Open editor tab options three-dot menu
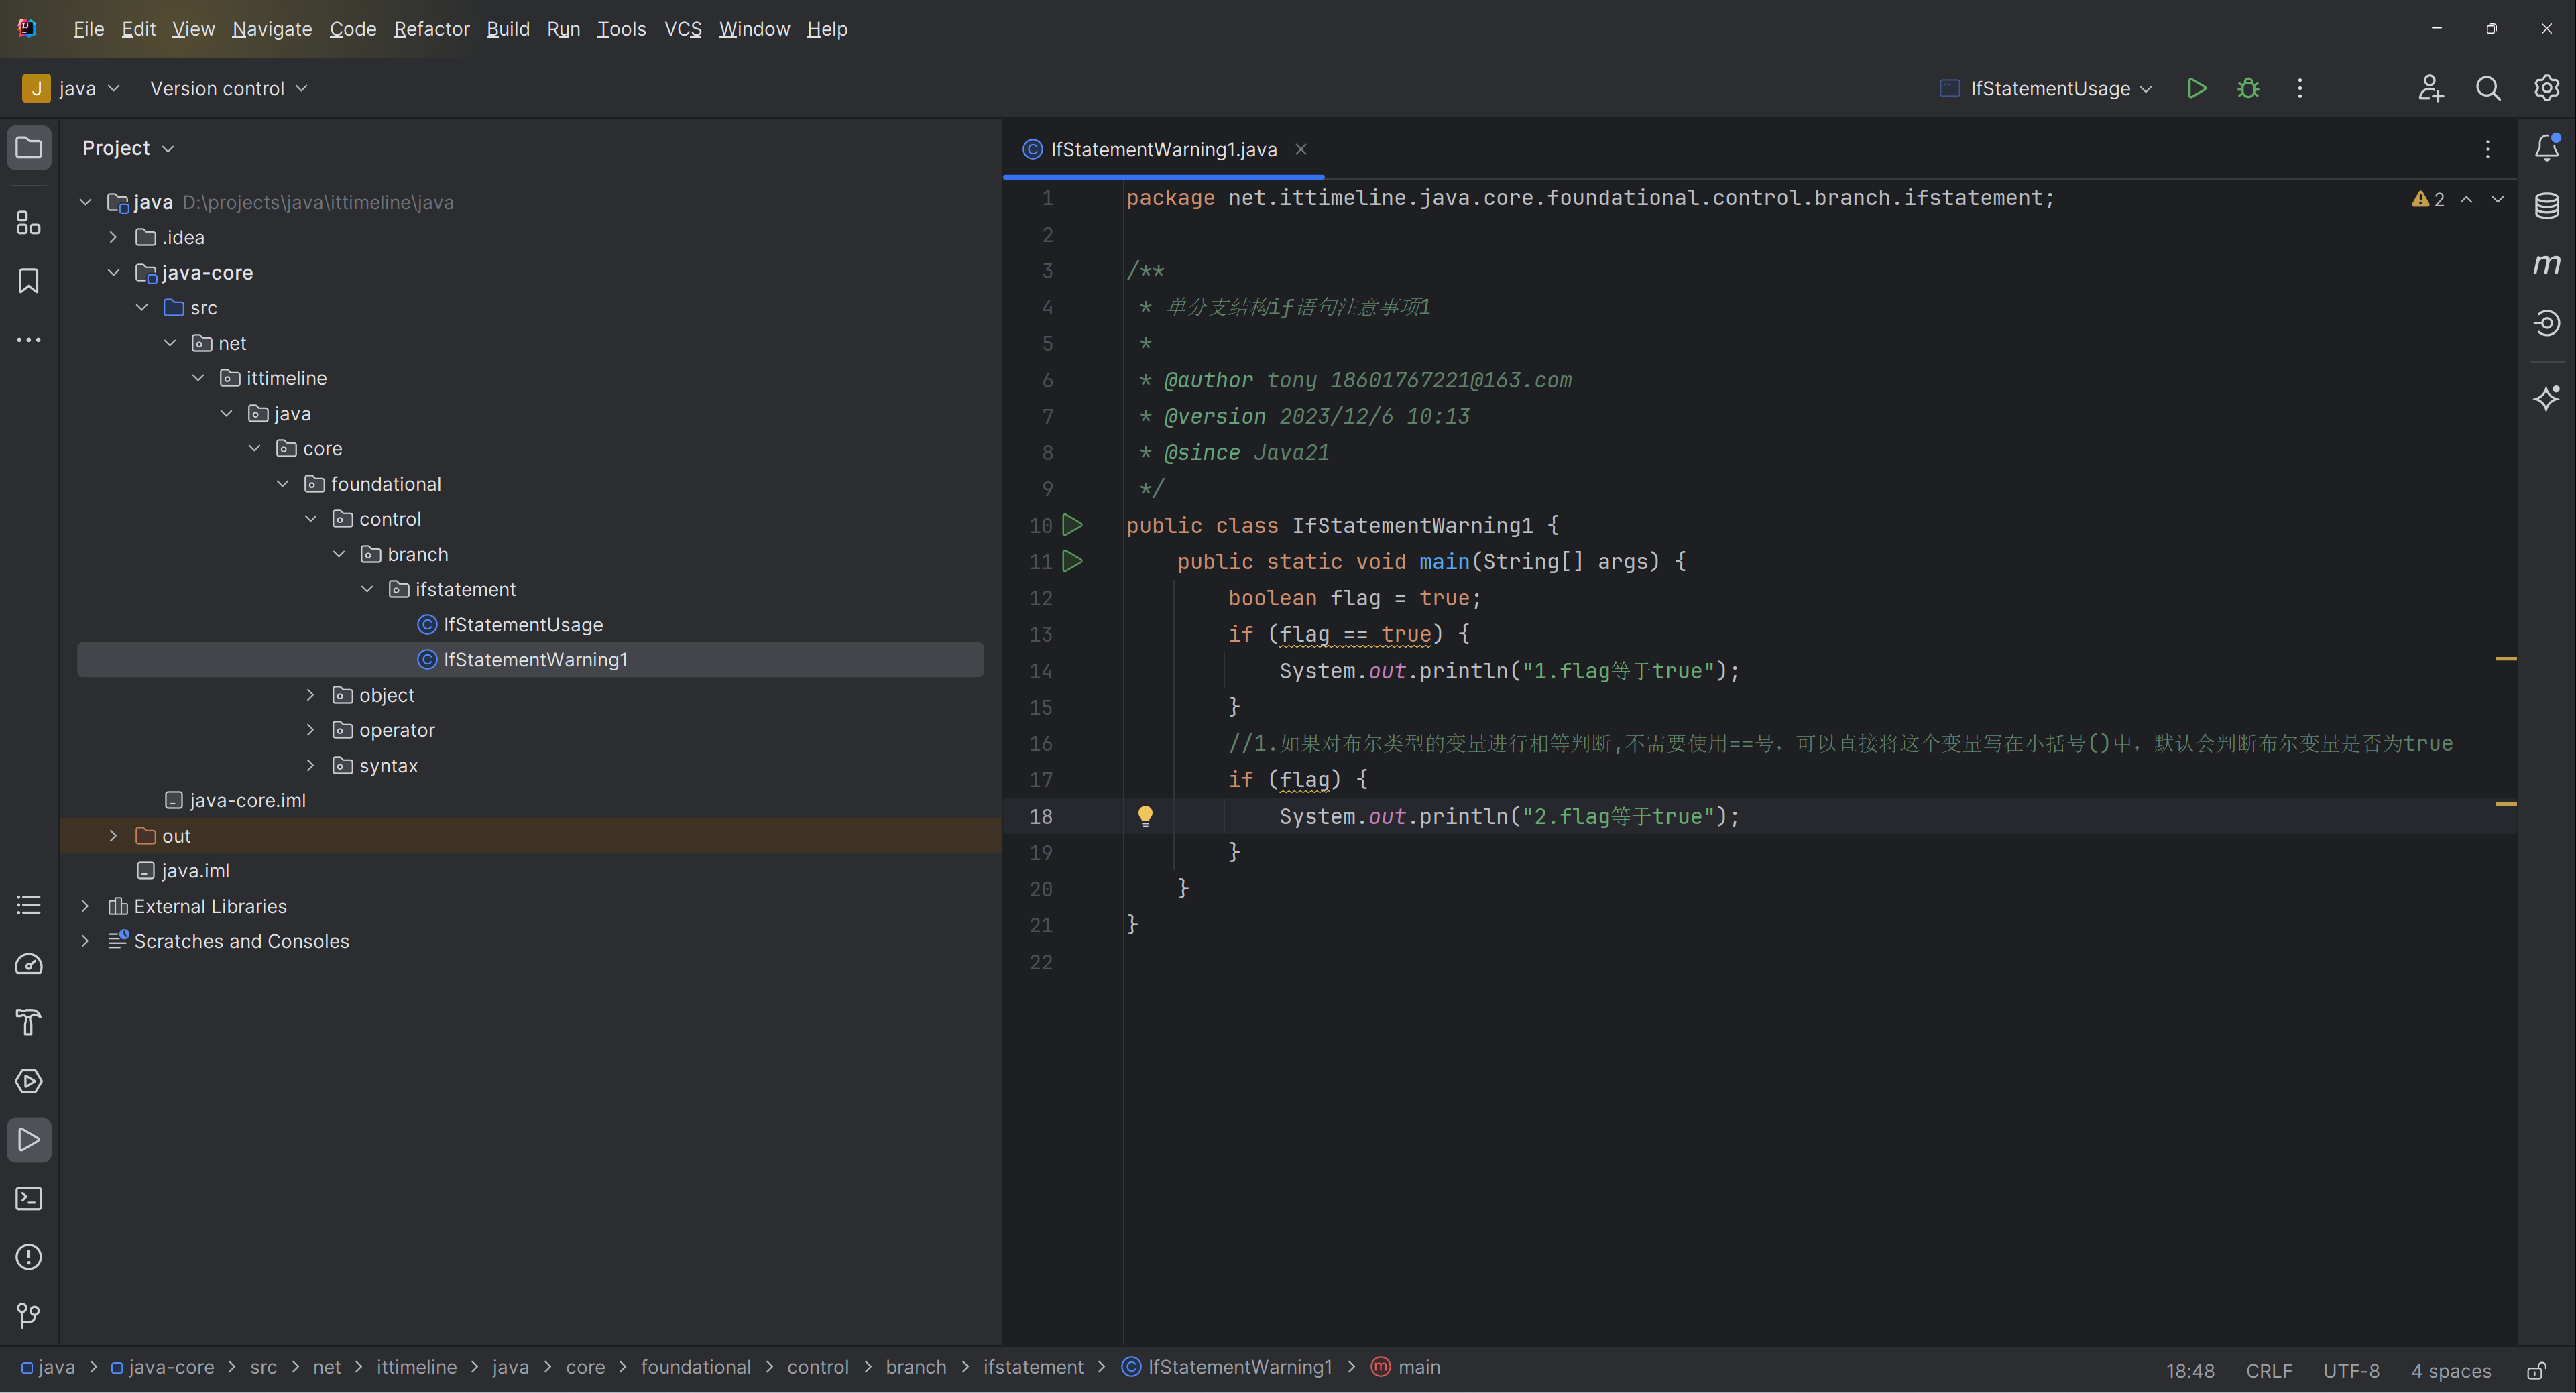 [2487, 149]
